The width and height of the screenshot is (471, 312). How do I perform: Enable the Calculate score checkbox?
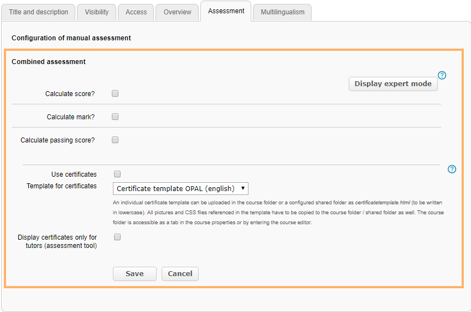[115, 94]
